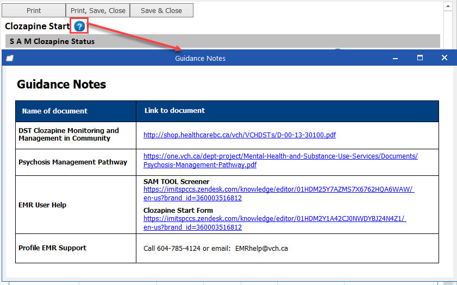Close the Guidance Notes window
This screenshot has height=285, width=457.
click(x=444, y=58)
